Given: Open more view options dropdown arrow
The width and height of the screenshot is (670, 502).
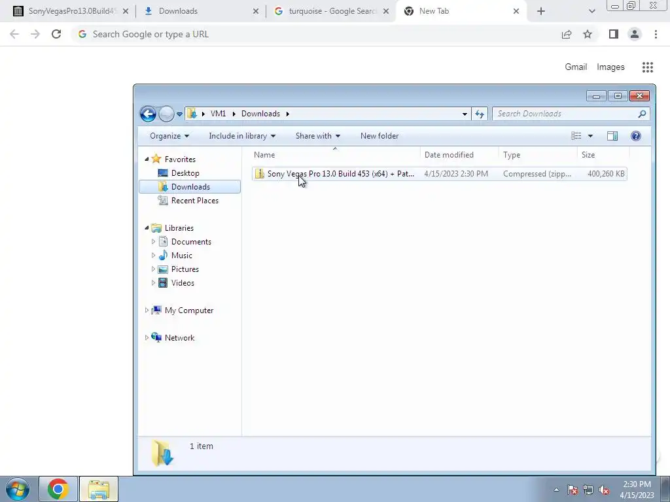Looking at the screenshot, I should point(590,136).
